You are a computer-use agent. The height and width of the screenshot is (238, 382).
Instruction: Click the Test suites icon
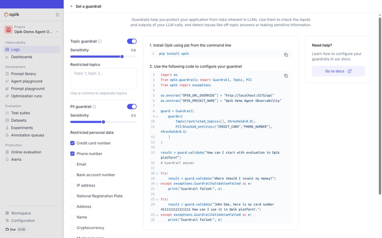click(x=7, y=113)
